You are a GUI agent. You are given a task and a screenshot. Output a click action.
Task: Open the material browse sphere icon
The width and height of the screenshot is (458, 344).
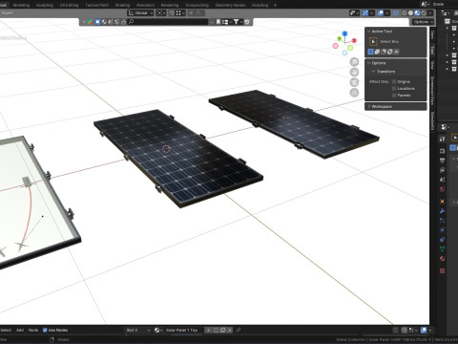coord(158,330)
